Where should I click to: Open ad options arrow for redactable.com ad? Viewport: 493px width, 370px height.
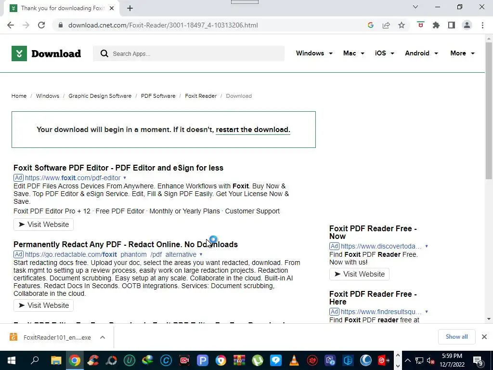pyautogui.click(x=201, y=254)
